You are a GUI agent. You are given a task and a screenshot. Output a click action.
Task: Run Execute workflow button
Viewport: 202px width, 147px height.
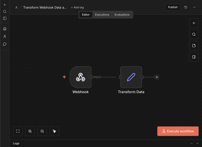(x=178, y=131)
